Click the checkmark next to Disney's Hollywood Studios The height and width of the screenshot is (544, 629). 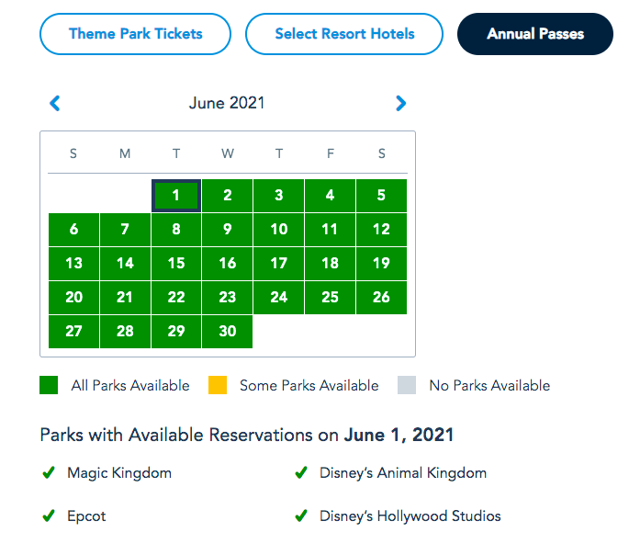click(x=300, y=516)
